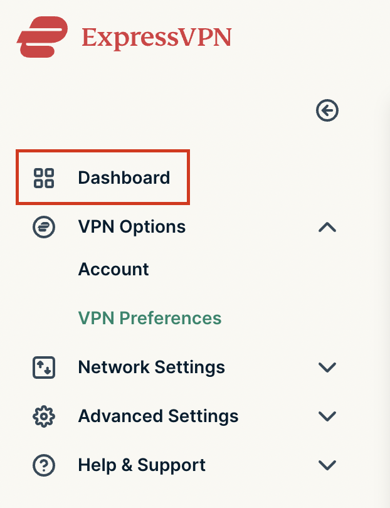
Task: Open the Dashboard menu item
Action: click(103, 177)
